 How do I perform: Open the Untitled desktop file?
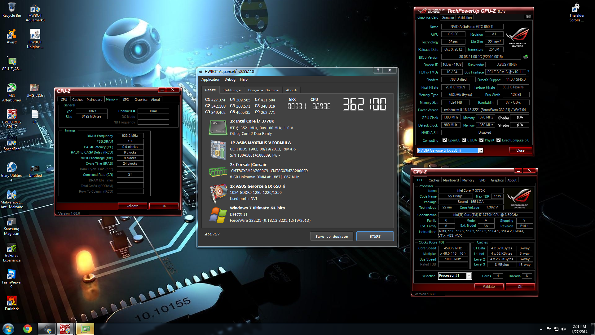click(x=35, y=171)
